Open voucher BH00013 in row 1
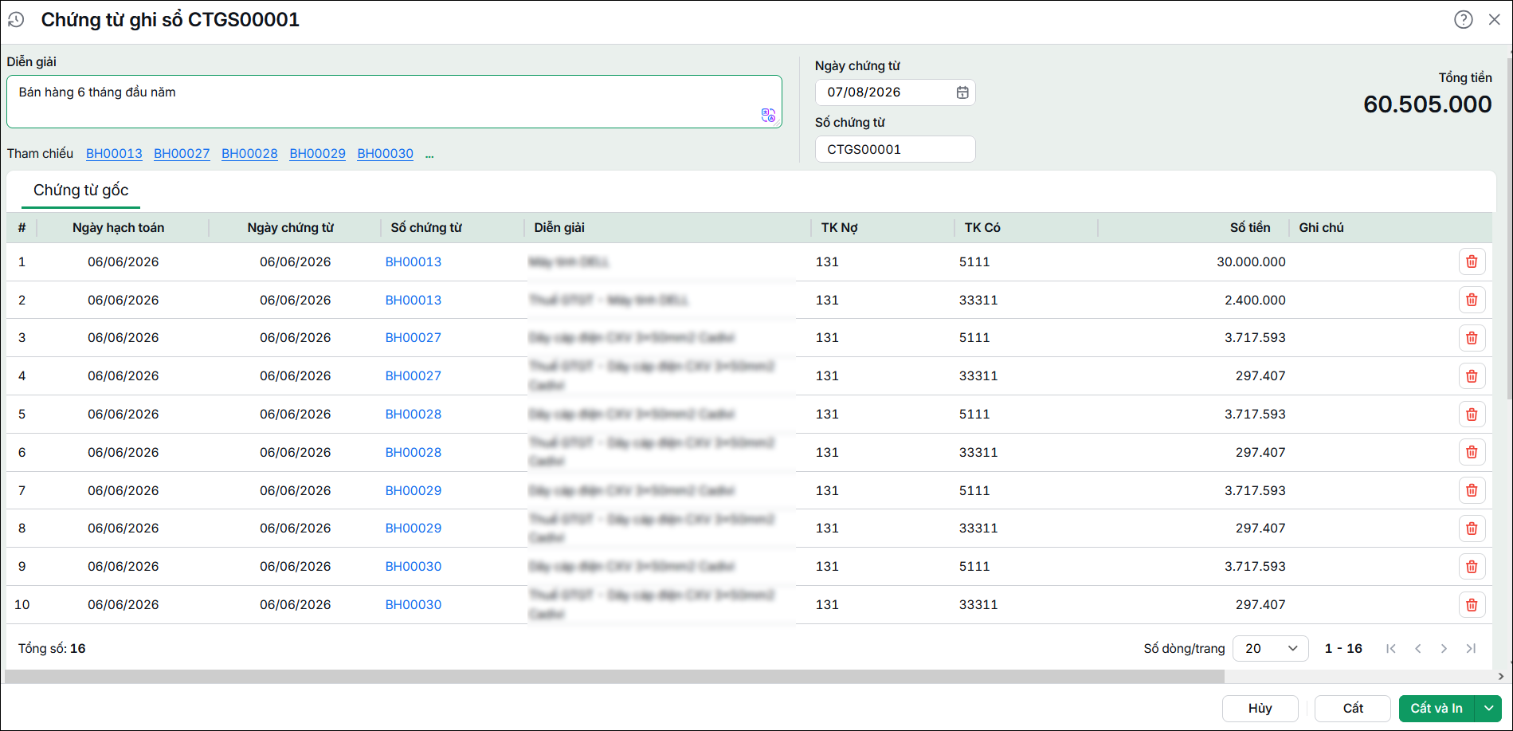The width and height of the screenshot is (1513, 731). (414, 262)
